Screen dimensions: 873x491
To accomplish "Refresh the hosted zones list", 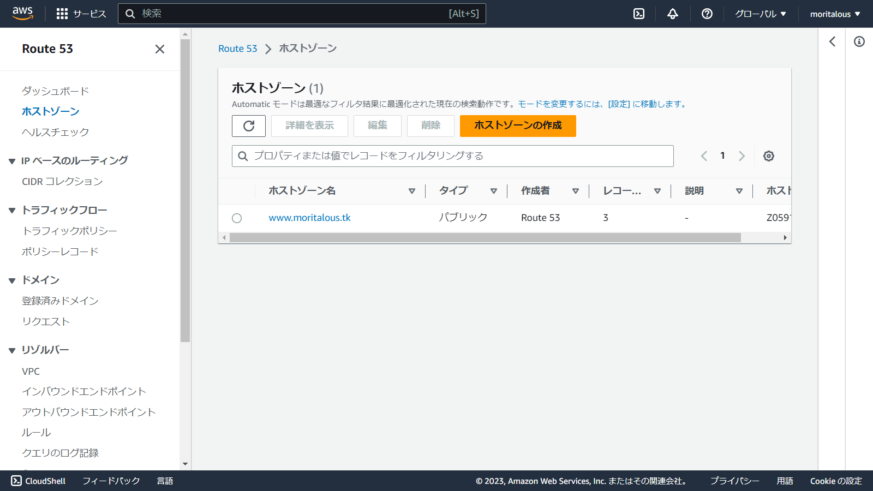I will click(249, 126).
